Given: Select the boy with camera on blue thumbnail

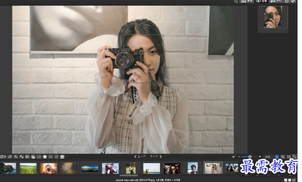Looking at the screenshot, I should pos(192,168).
